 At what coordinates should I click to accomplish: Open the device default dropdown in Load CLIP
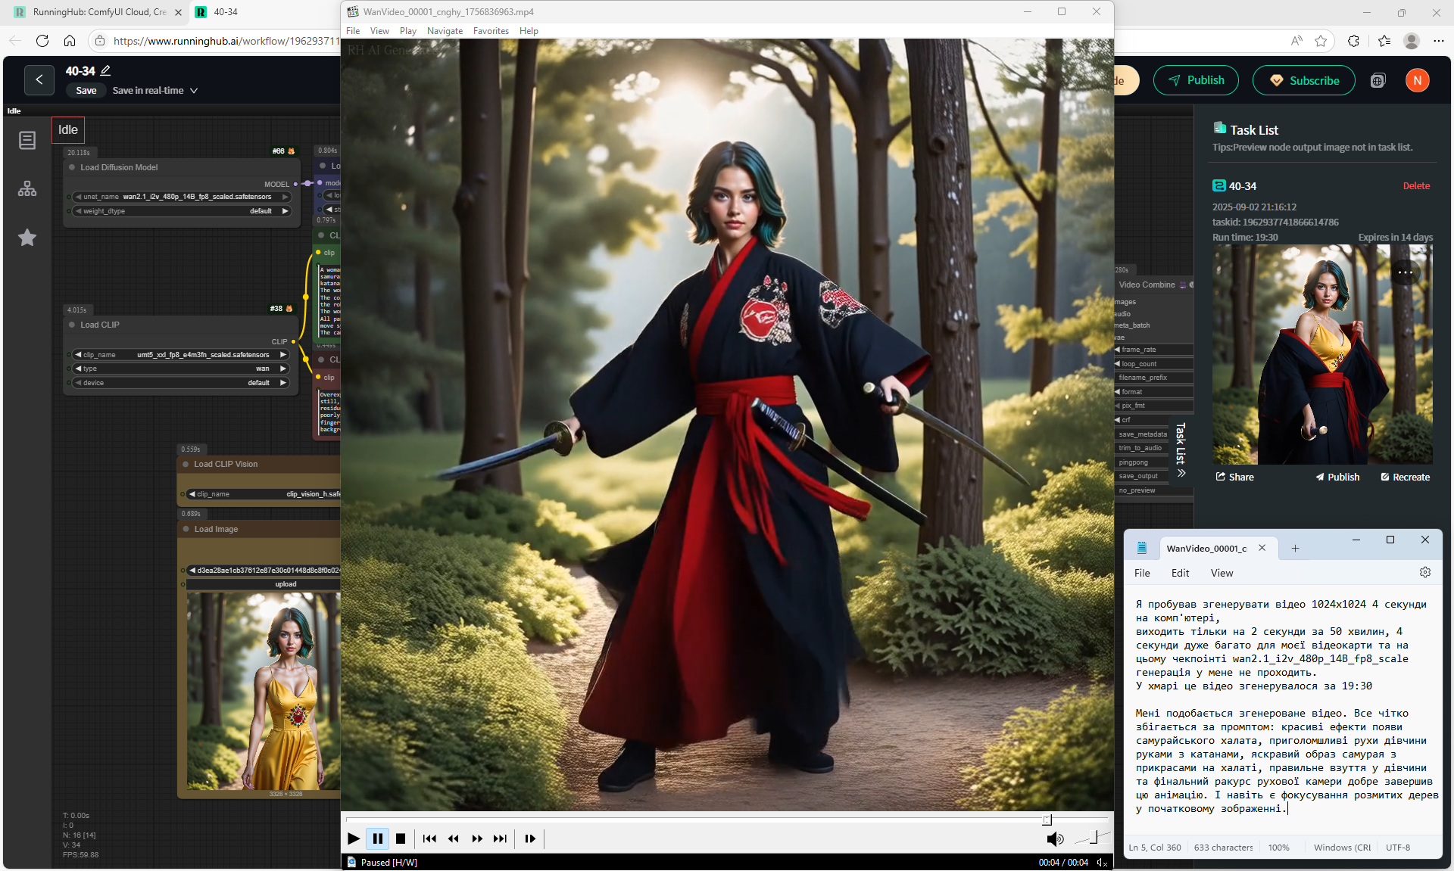[182, 383]
